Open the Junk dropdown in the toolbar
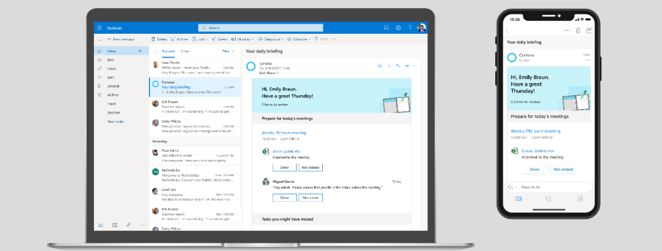662x251 pixels. click(x=199, y=39)
